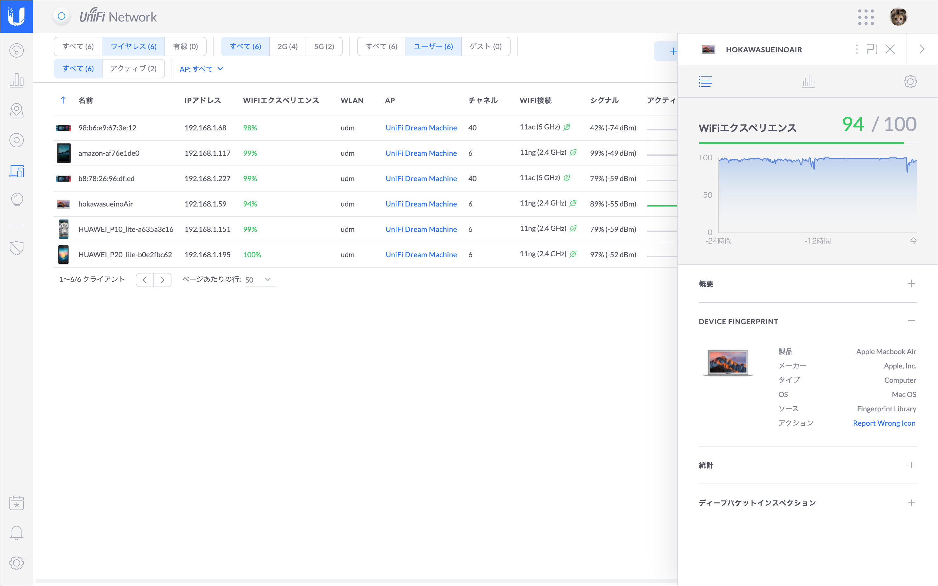Click device icon for 98:b6:e9:67:3e:12
The width and height of the screenshot is (938, 586).
click(63, 128)
